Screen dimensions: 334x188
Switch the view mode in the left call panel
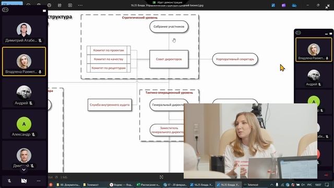point(5,9)
